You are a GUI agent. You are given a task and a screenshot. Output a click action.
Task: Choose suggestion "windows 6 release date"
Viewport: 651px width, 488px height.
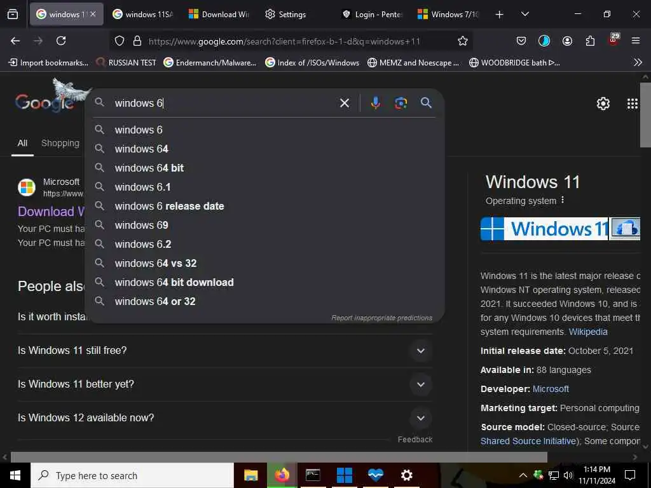pos(264,207)
